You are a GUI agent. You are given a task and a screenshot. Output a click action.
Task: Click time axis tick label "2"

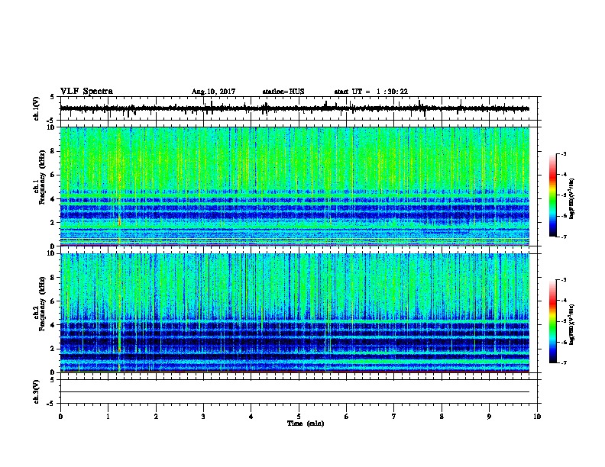[x=156, y=417]
